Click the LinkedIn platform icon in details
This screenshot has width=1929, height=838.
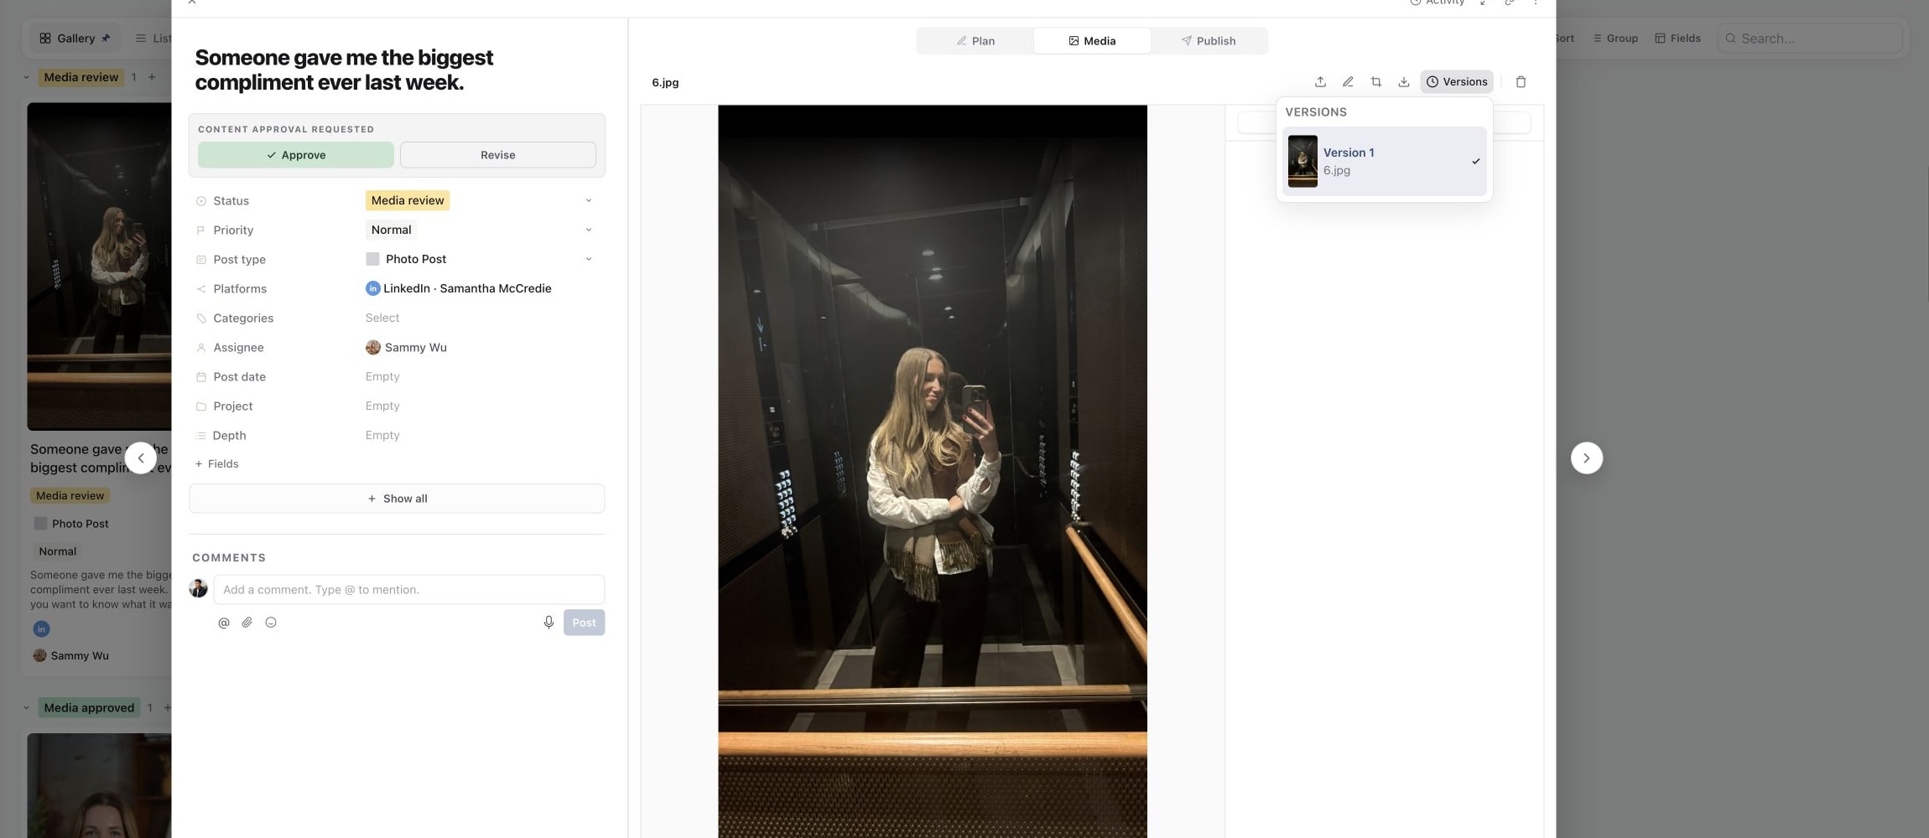tap(373, 288)
